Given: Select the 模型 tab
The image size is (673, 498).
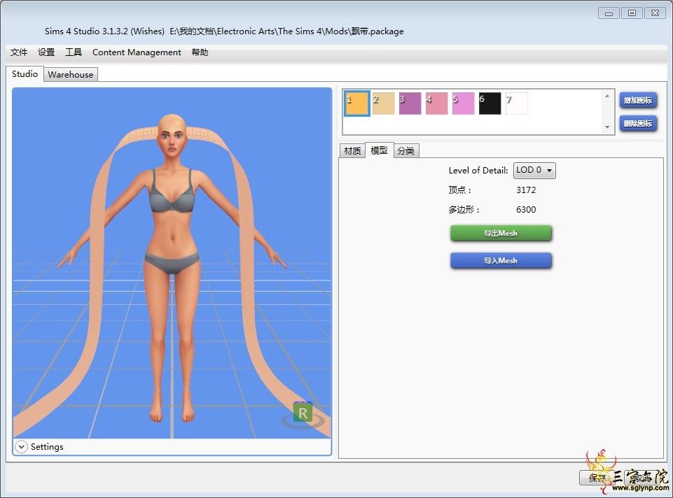Looking at the screenshot, I should pos(379,150).
